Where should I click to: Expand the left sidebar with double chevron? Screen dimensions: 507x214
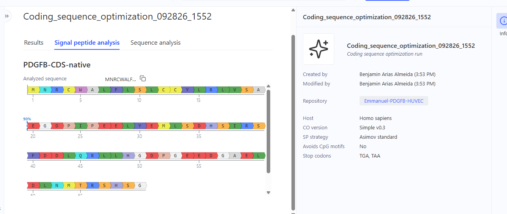click(7, 16)
